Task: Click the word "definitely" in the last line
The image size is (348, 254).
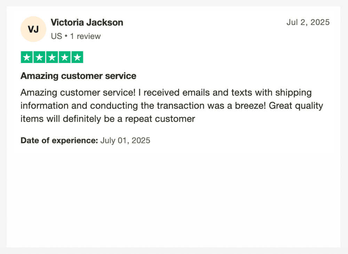Action: pyautogui.click(x=82, y=119)
